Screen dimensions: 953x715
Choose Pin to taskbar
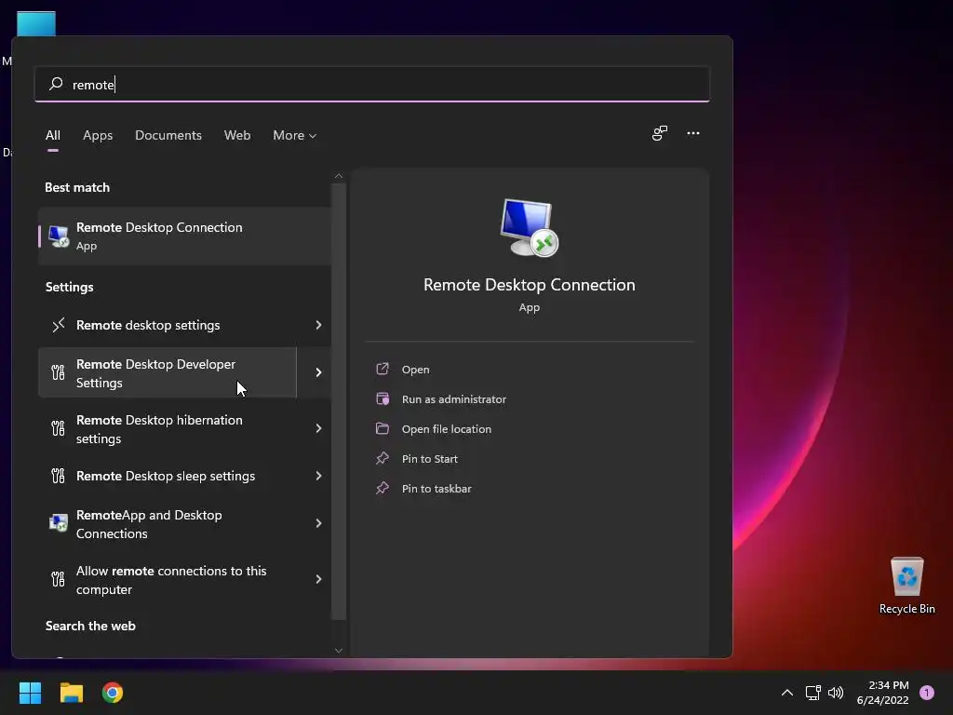[x=436, y=489]
